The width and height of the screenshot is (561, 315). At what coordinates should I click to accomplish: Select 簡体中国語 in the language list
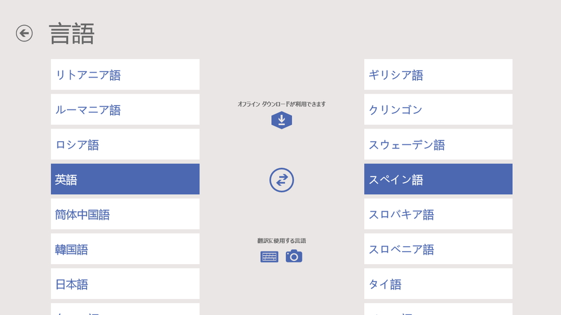click(125, 214)
